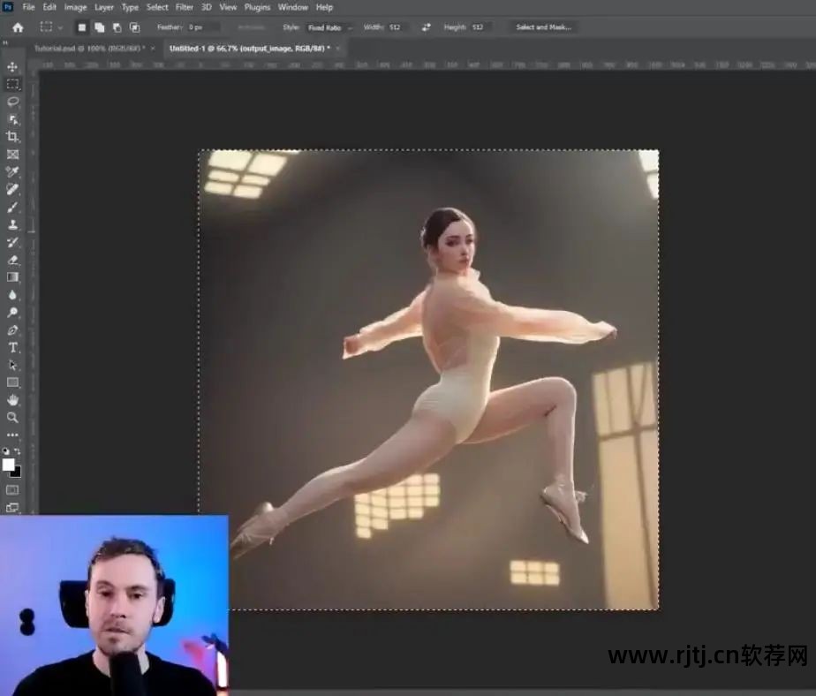Select the Horizontal Type tool

click(x=12, y=347)
